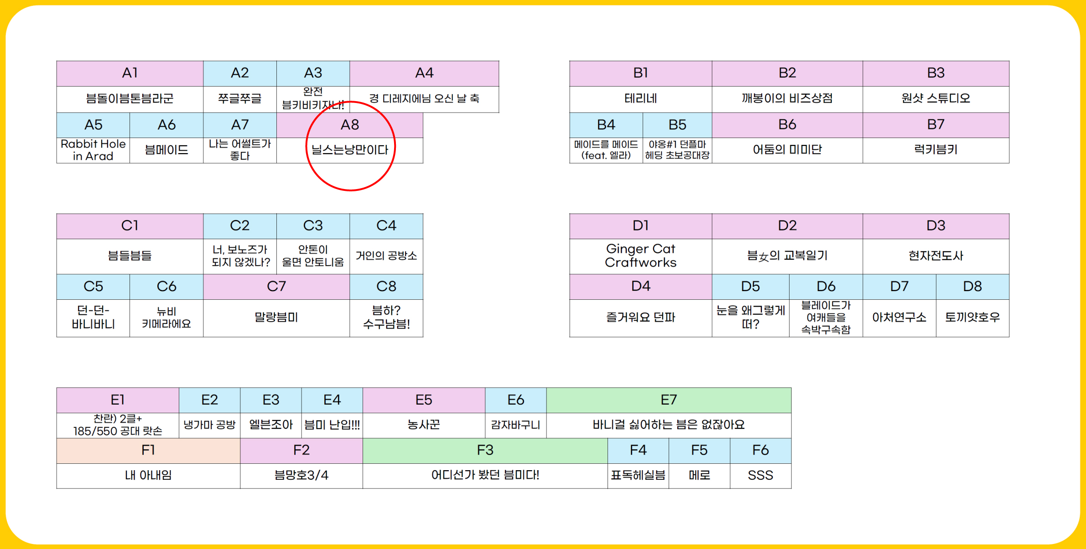Select the 농사꾼 cell under E5

click(x=423, y=425)
